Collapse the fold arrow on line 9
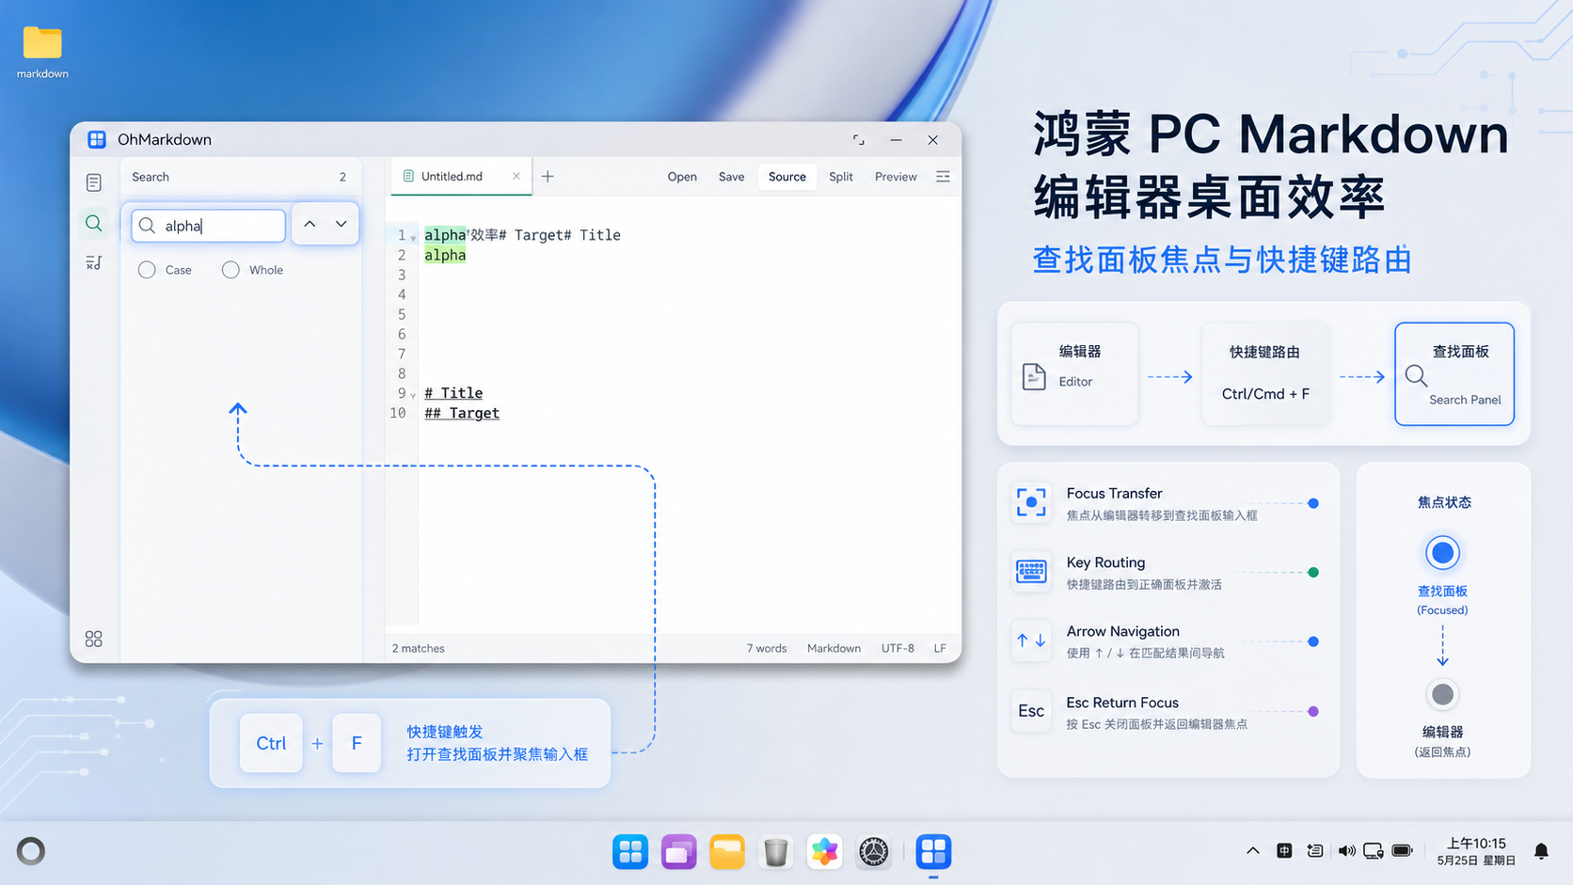This screenshot has width=1573, height=885. point(413,396)
